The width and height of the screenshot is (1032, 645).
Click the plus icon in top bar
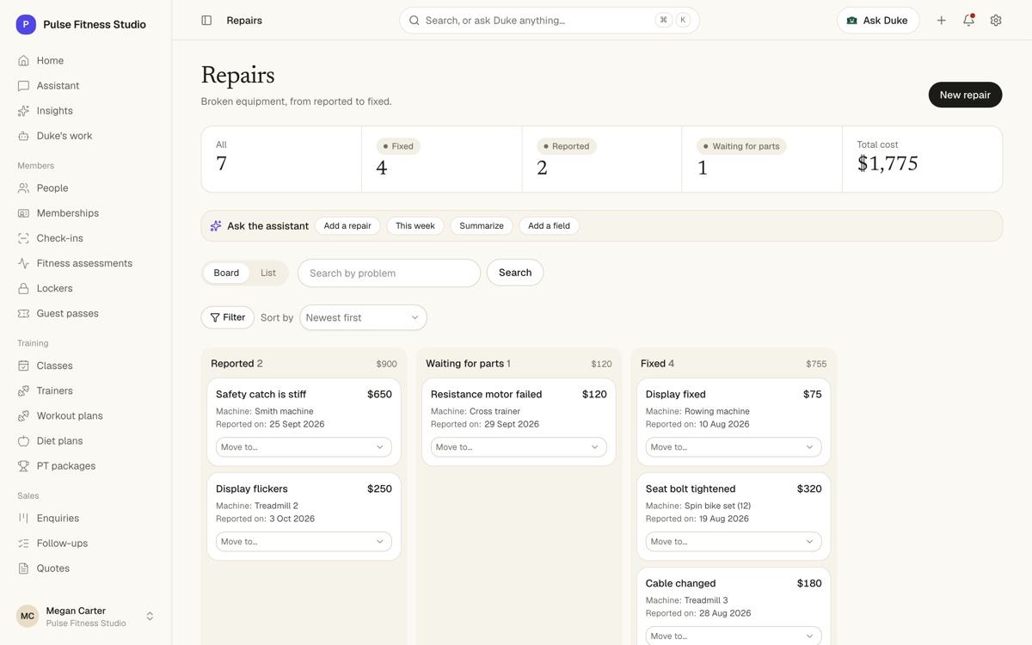(941, 20)
